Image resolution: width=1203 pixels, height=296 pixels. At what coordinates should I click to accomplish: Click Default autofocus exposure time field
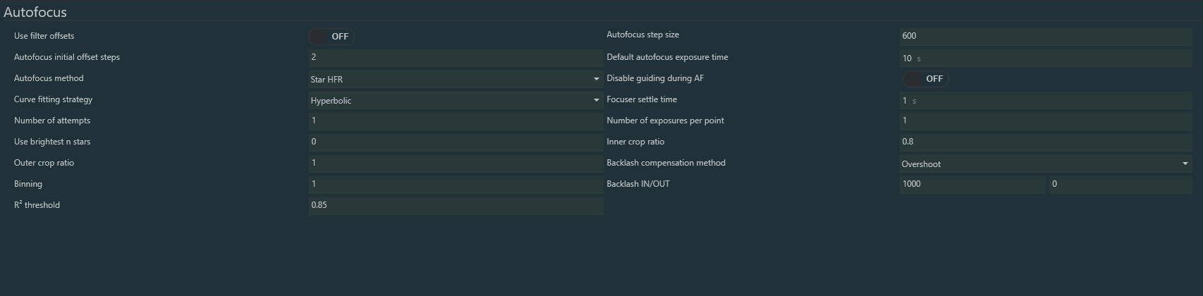point(1045,58)
